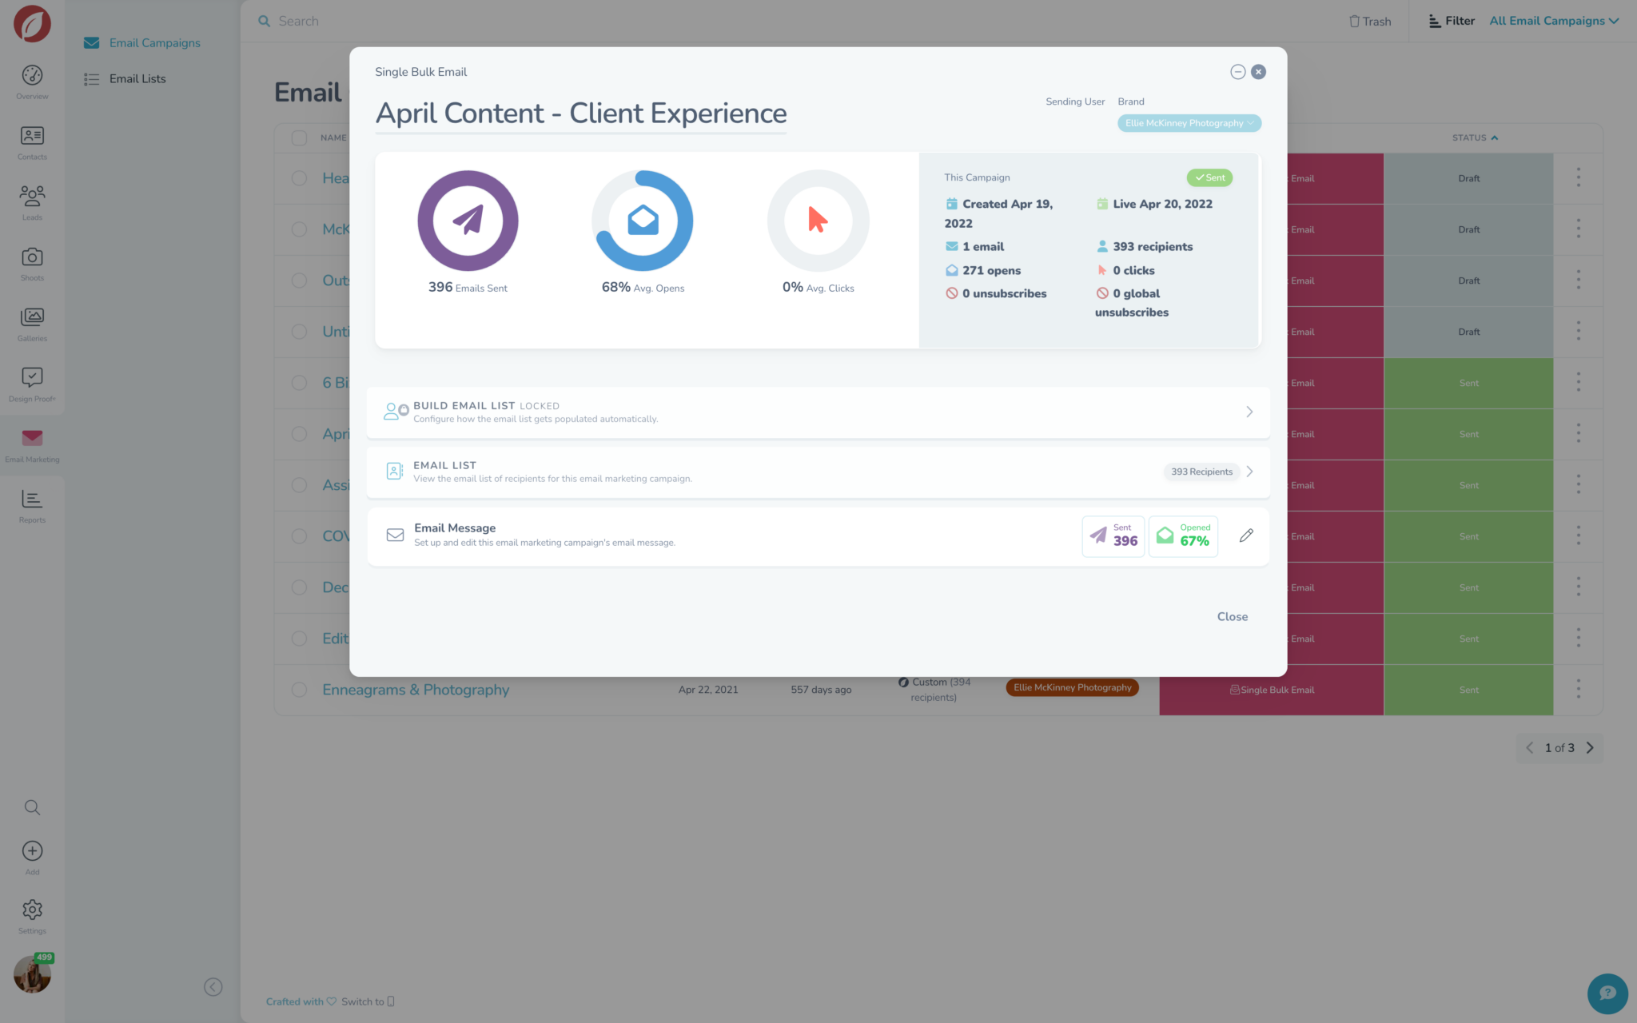Toggle the select-all checkbox in NAME header

[299, 137]
